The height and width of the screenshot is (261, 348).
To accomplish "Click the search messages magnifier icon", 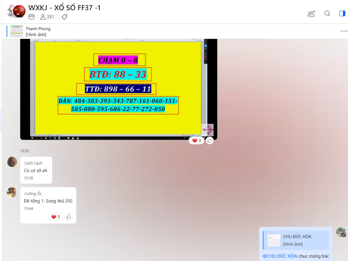I will (327, 13).
